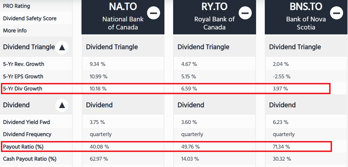Select the 5-Yr Div Growth label
Viewport: 348px width, 167px height.
tap(23, 89)
